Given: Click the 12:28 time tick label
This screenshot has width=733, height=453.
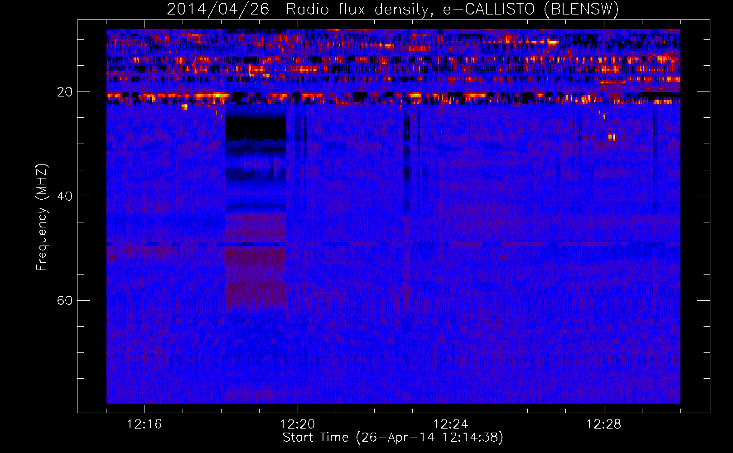Looking at the screenshot, I should pyautogui.click(x=603, y=424).
